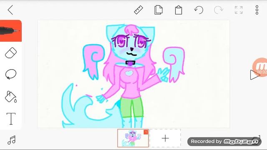The width and height of the screenshot is (267, 150).
Task: Add a new frame with plus
Action: pyautogui.click(x=165, y=138)
